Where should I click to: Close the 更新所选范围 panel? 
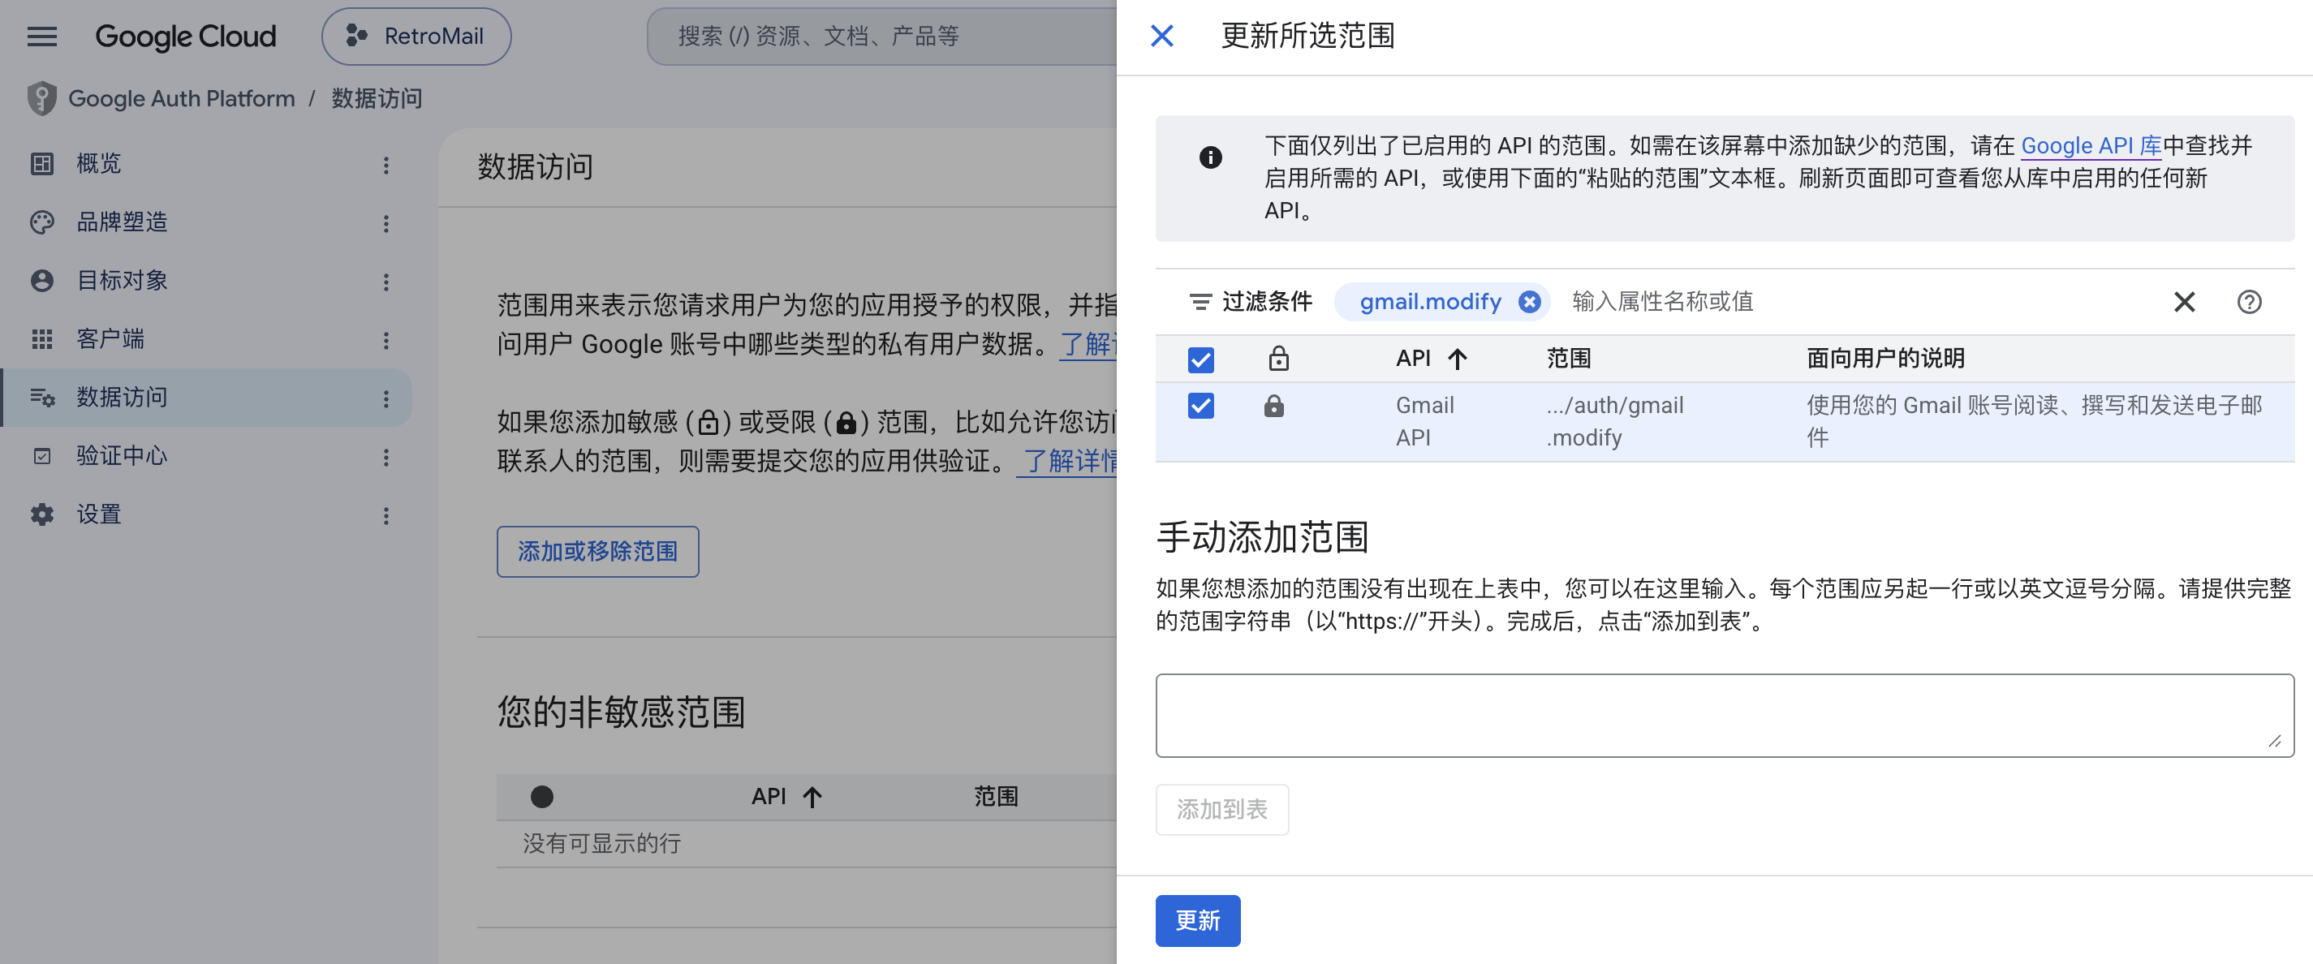[1162, 36]
